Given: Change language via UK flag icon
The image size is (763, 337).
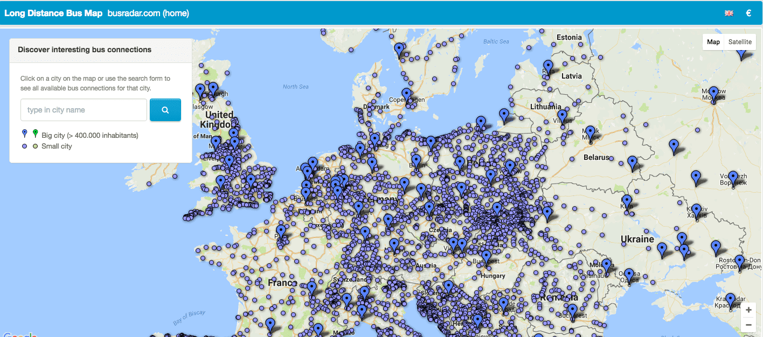Looking at the screenshot, I should (729, 13).
